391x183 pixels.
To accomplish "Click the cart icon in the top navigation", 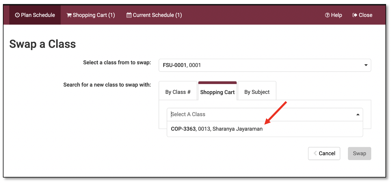I will [69, 15].
